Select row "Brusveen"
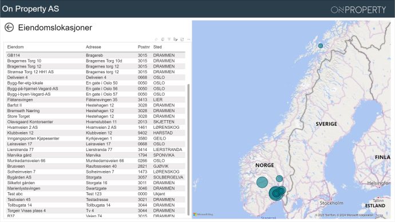395x222 pixels. [x=96, y=166]
